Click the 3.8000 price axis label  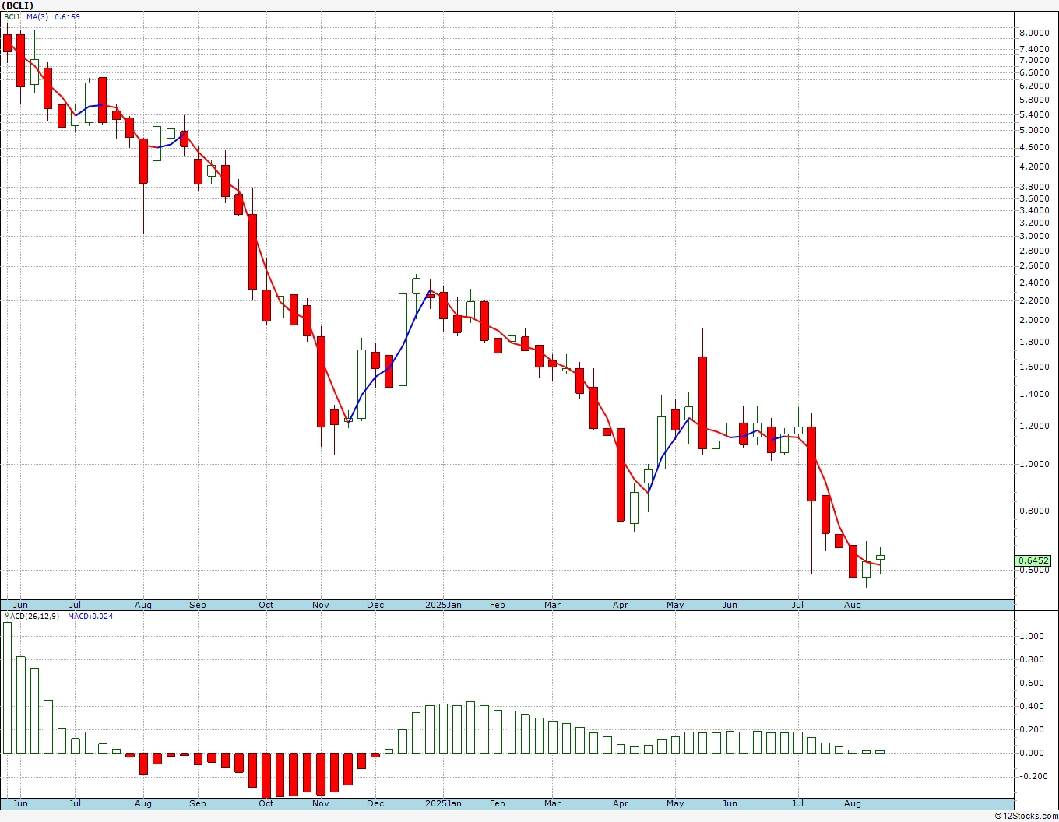1034,188
